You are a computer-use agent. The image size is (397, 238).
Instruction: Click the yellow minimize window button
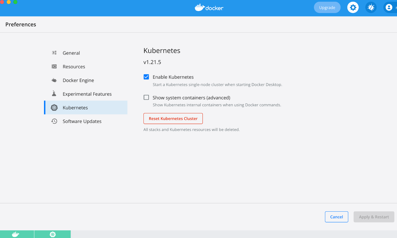(x=9, y=2)
